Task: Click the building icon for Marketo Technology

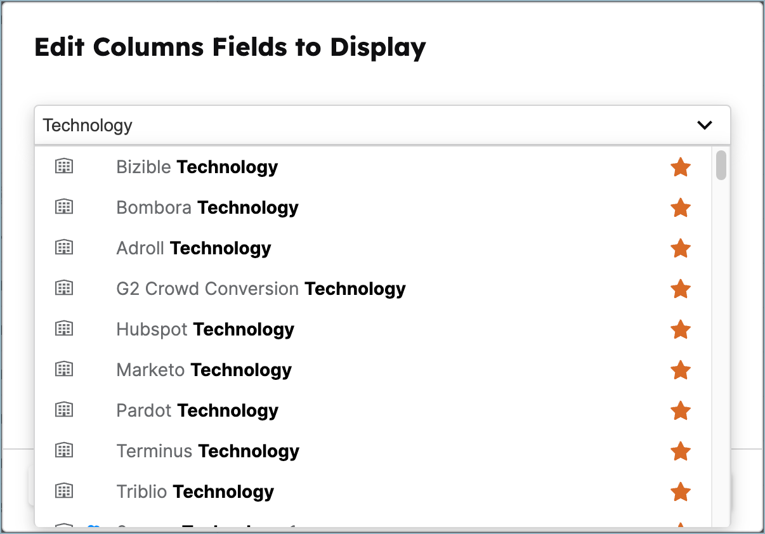Action: 63,369
